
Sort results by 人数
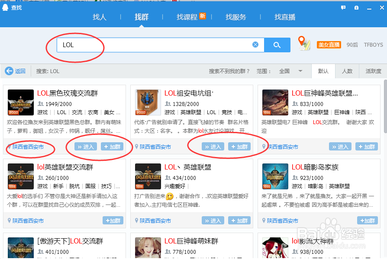[x=347, y=71]
